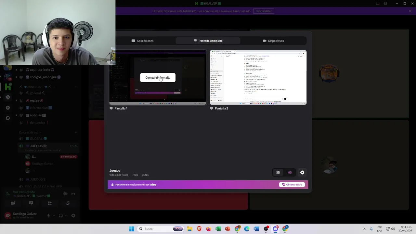Screen dimensions: 416x234
Task: Select the Pantalla 2 preview thumbnail
Action: tap(258, 77)
